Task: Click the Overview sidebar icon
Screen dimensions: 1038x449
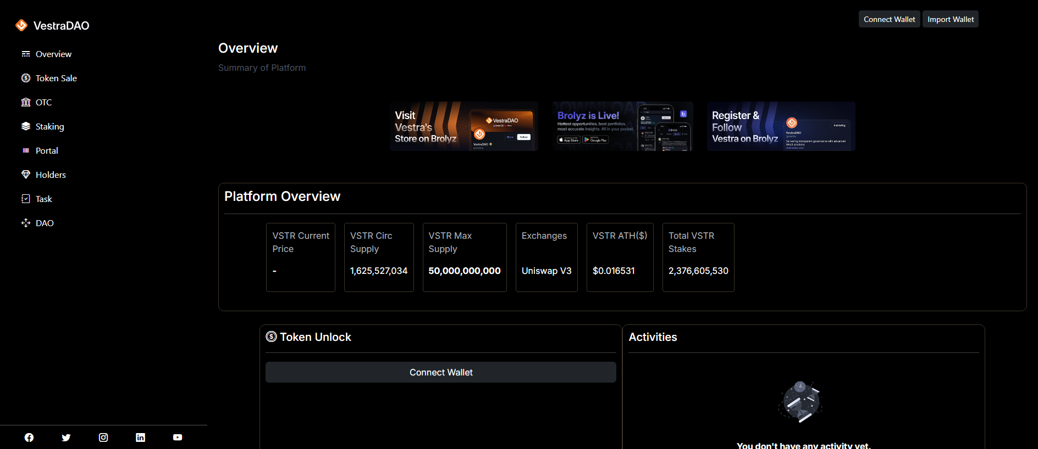Action: coord(26,54)
